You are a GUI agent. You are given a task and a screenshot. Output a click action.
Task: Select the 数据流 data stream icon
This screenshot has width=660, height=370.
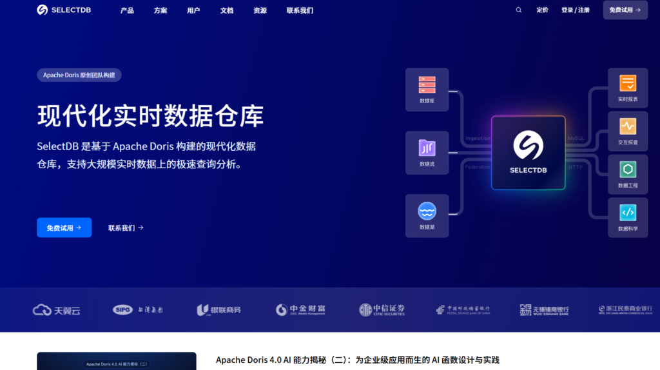pos(427,148)
